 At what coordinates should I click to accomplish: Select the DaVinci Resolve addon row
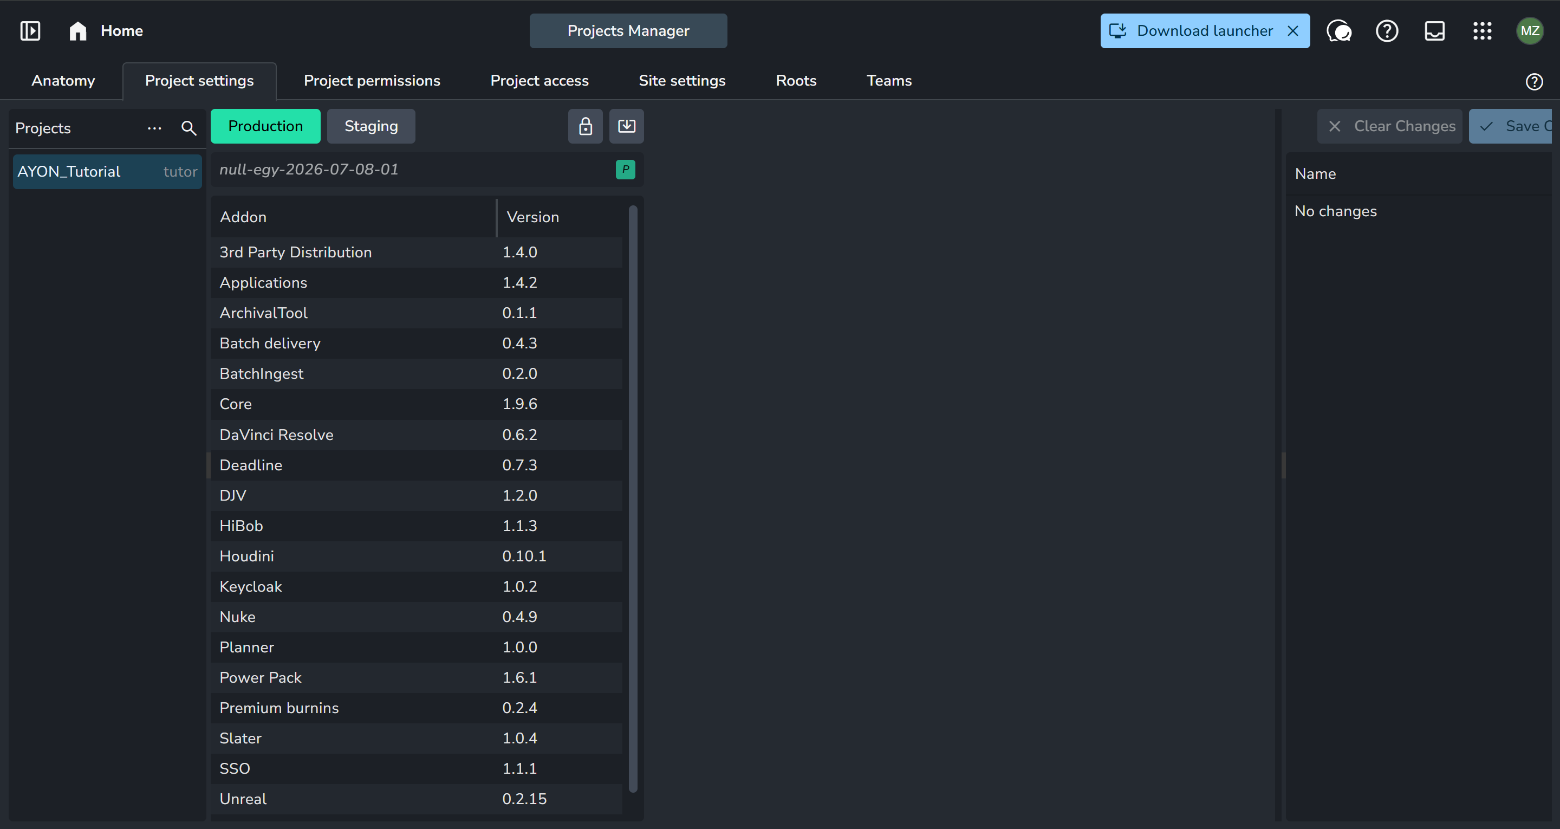tap(417, 435)
